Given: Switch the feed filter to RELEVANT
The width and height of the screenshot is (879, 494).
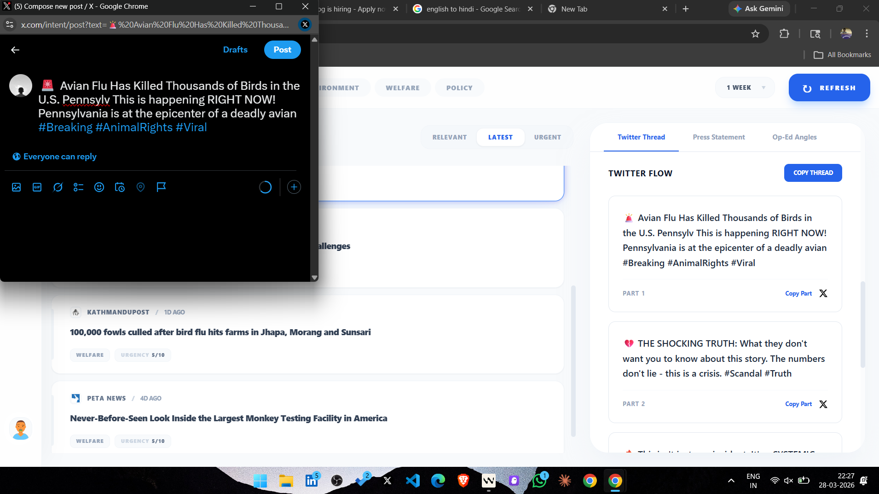Looking at the screenshot, I should 450,137.
